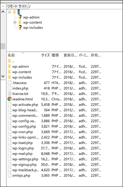The width and height of the screenshot is (123, 187).
Task: Click the left pane scrollbar down arrow
Action: (3, 76)
